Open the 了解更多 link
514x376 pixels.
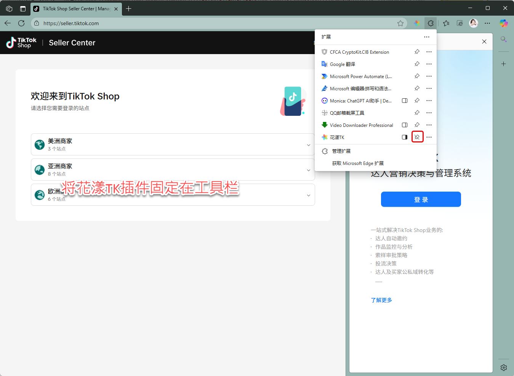click(x=381, y=300)
